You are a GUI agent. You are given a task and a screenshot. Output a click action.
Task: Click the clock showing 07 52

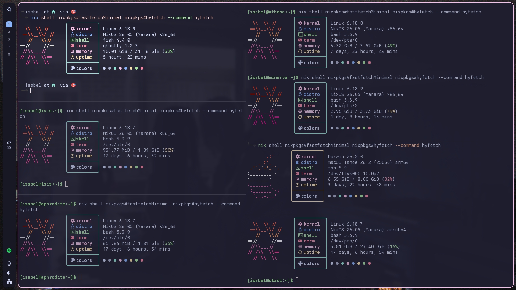tap(9, 145)
